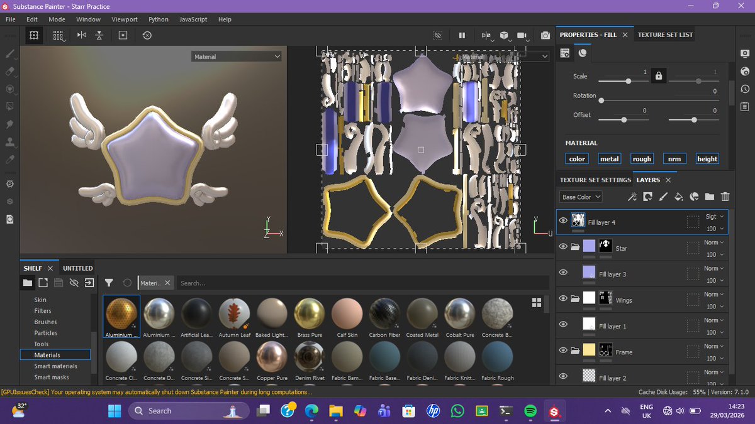This screenshot has width=755, height=424.
Task: Toggle the height material channel
Action: click(707, 159)
